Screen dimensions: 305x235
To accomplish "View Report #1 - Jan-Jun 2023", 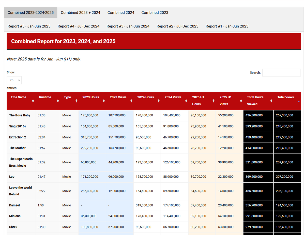I will [227, 26].
